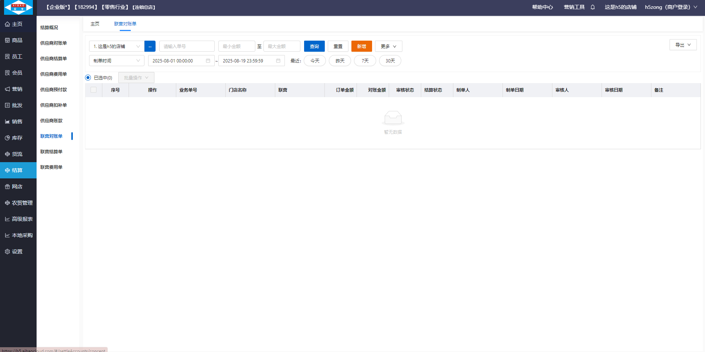Click the AIBAO logo icon
Viewport: 705px width, 352px height.
18,7
